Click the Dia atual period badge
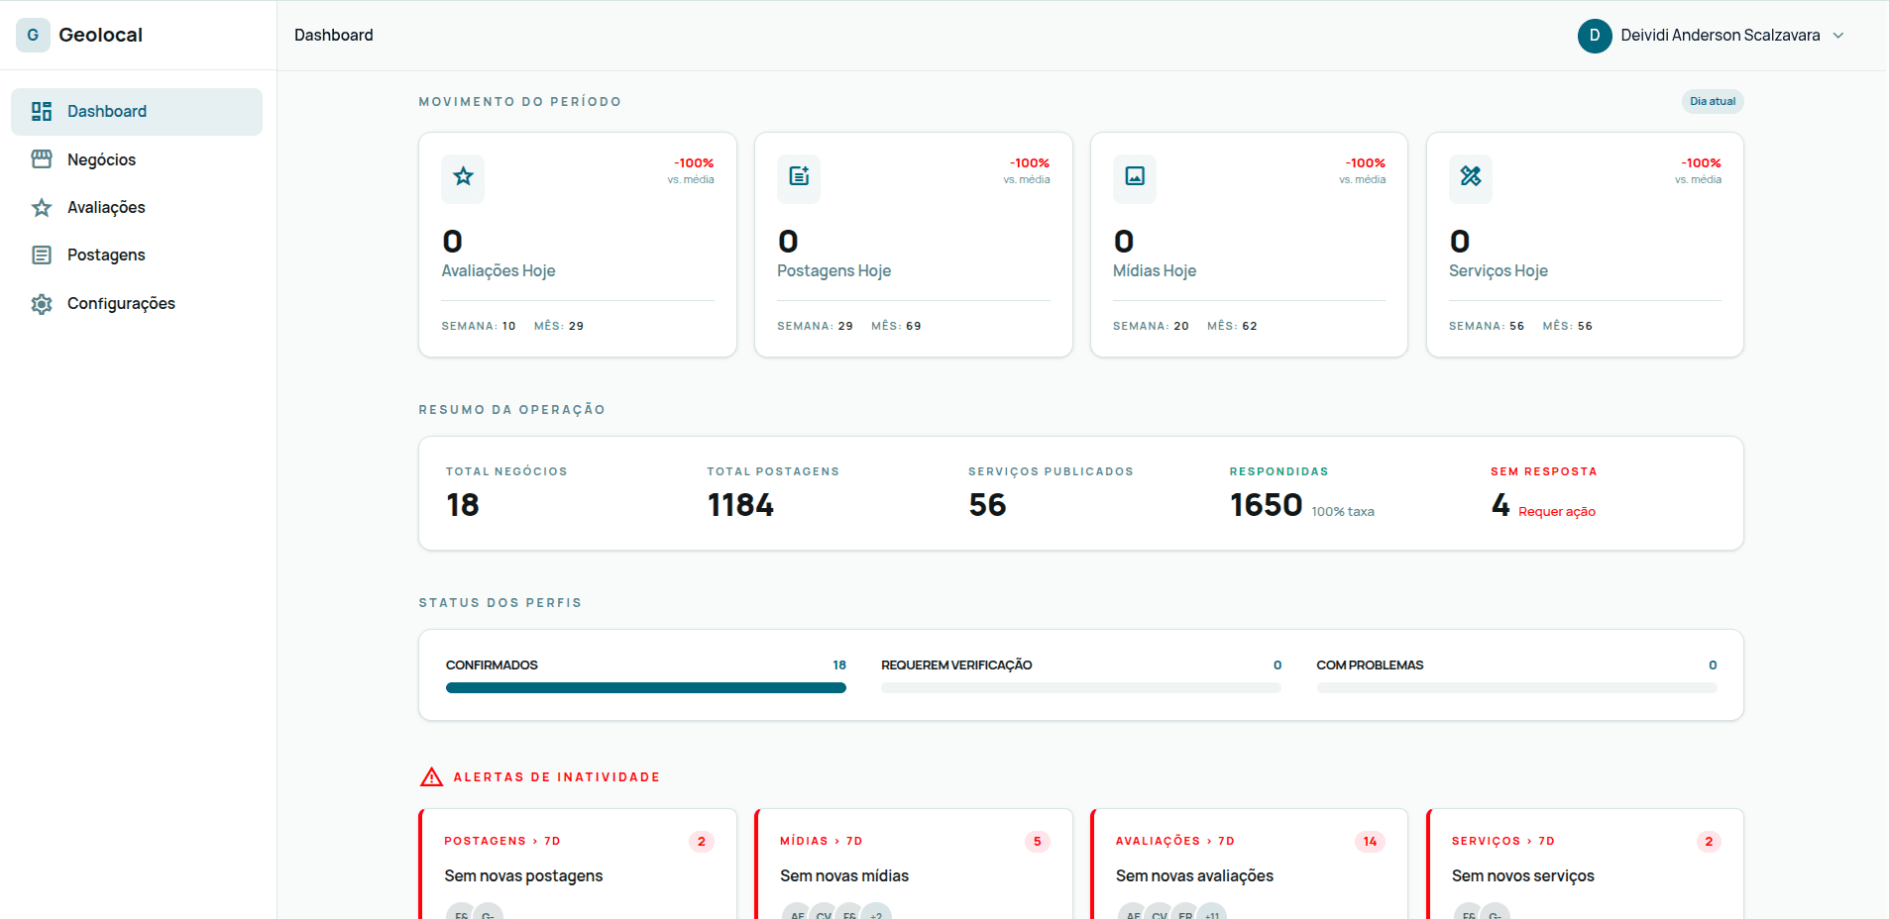Image resolution: width=1889 pixels, height=919 pixels. [1713, 101]
